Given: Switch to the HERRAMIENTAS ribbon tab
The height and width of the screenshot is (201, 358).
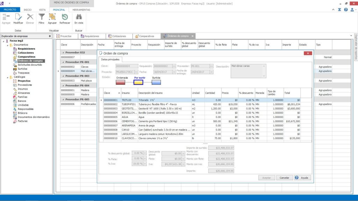Looking at the screenshot, I should click(81, 10).
